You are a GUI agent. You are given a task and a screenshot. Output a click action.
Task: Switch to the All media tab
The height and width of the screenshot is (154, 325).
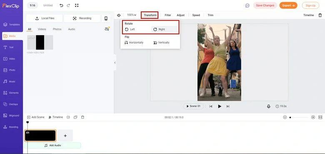[x=30, y=29]
